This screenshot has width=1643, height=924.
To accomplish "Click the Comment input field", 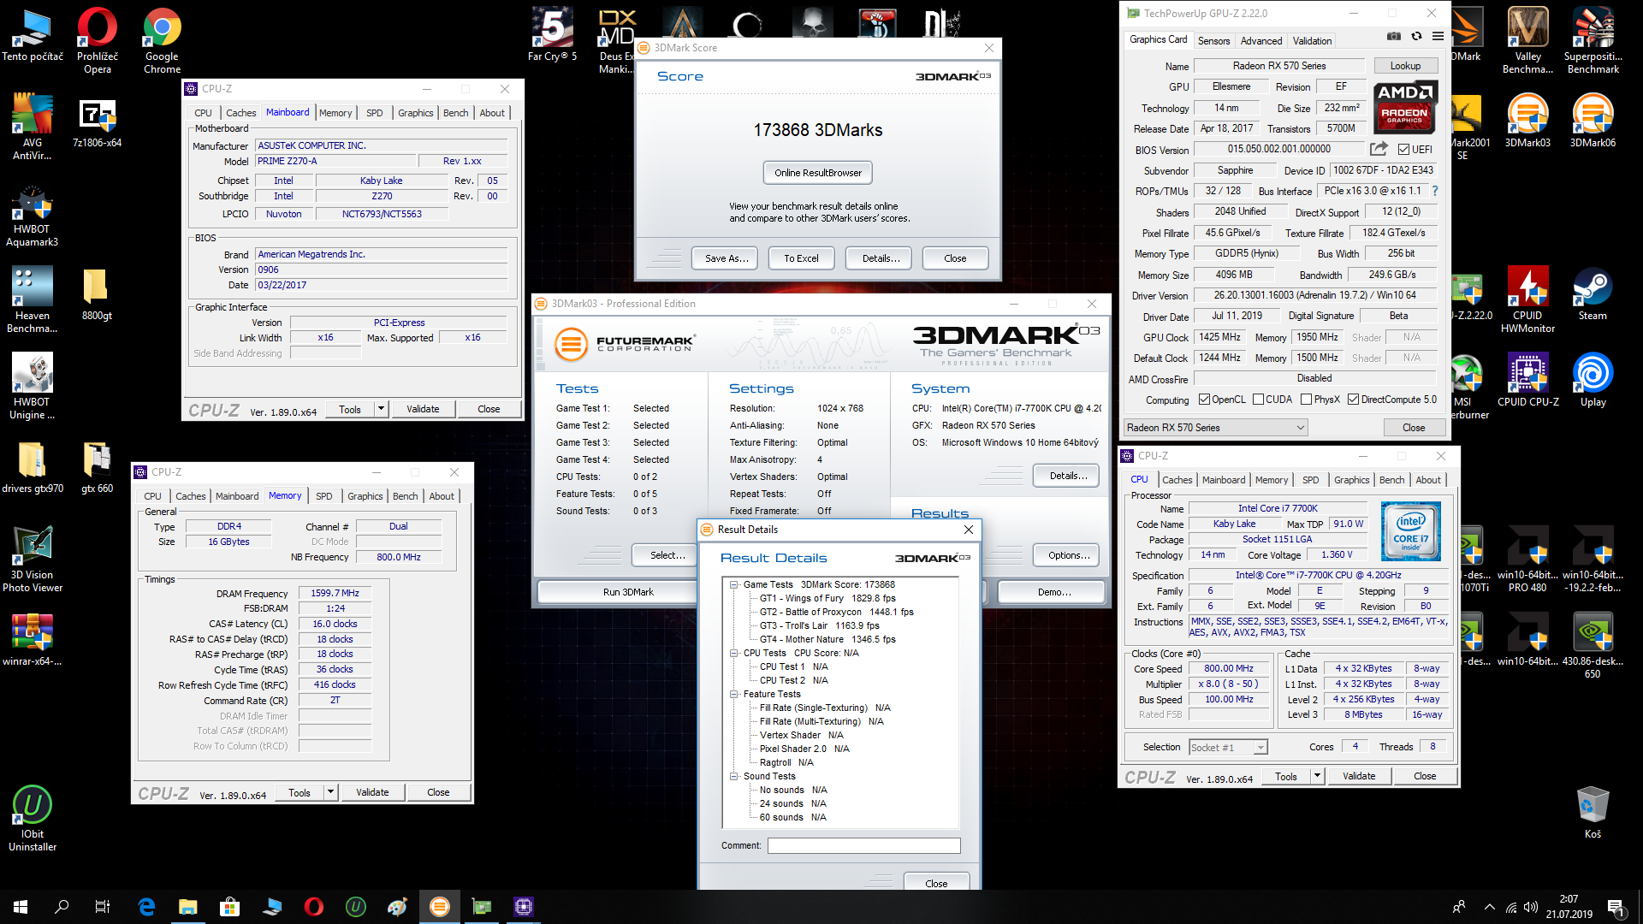I will [x=864, y=845].
